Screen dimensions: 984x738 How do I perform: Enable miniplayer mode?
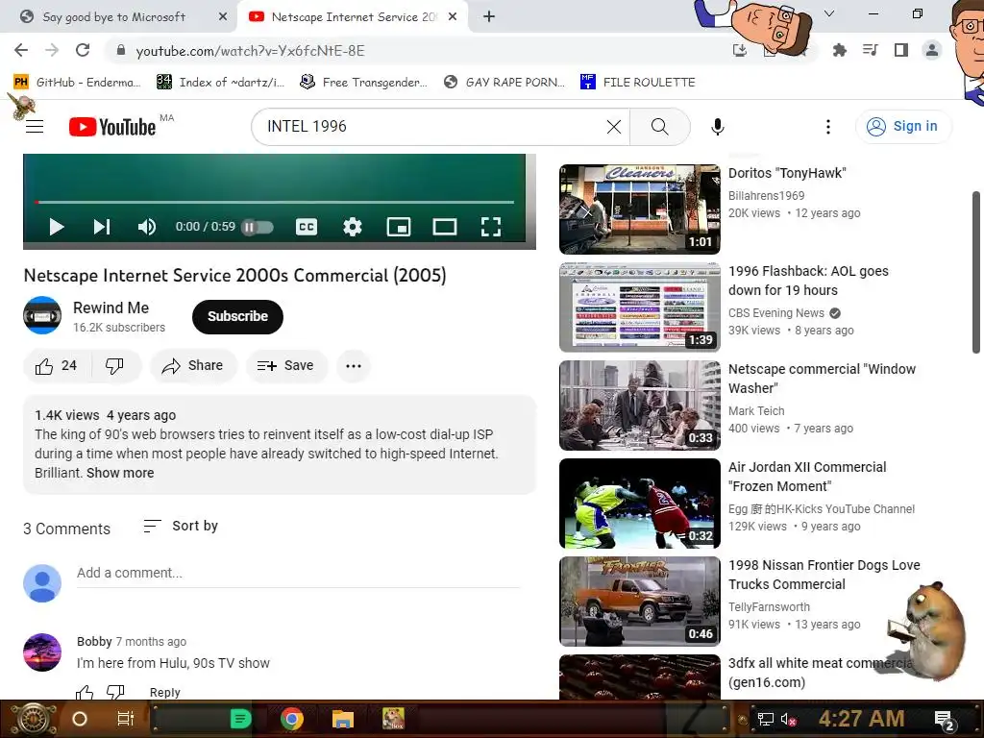(399, 227)
